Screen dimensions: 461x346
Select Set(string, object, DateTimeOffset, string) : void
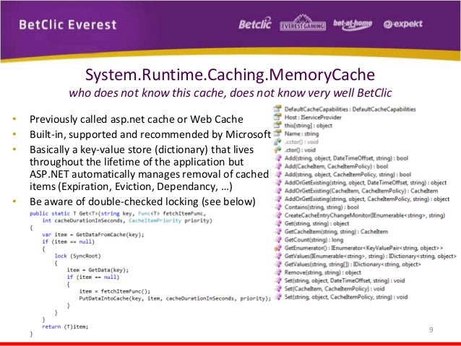point(345,280)
